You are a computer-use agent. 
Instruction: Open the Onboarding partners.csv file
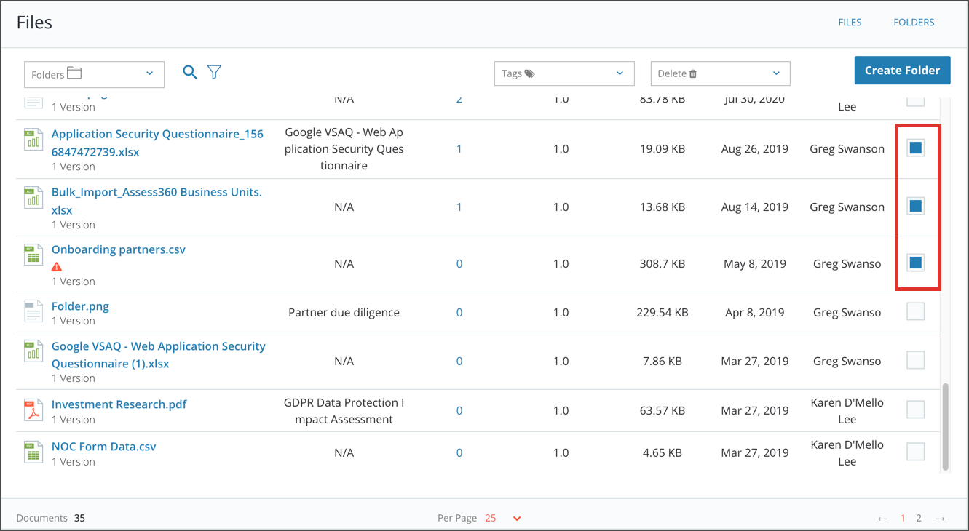tap(119, 249)
